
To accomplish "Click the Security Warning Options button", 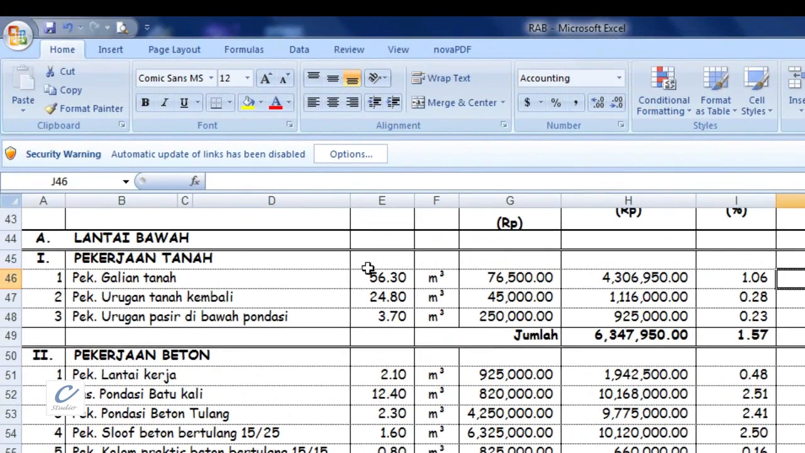I will (x=351, y=154).
